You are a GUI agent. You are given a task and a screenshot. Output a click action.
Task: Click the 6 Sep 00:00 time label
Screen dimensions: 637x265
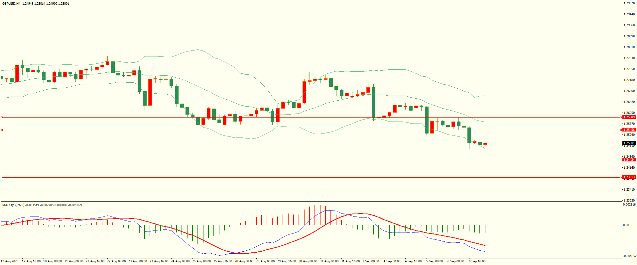click(x=456, y=261)
